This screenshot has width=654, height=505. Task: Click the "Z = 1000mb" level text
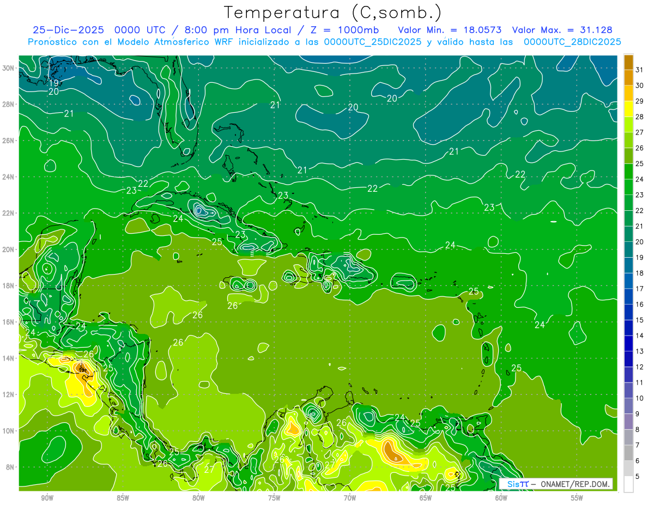point(346,31)
